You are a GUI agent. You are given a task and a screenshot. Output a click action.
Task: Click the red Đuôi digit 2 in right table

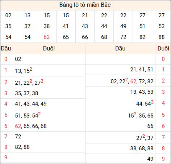(163, 81)
